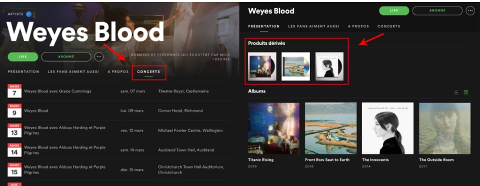Select LES FANS AIMENT AUSSI tab in right panel
480x186 pixels.
314,26
